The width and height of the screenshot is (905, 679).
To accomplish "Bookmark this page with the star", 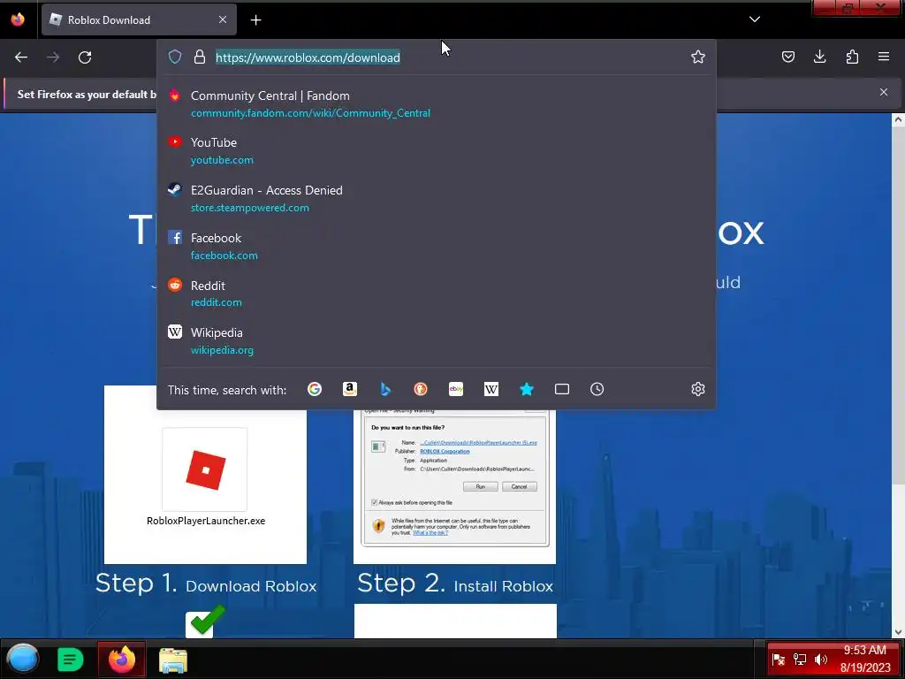I will (698, 57).
